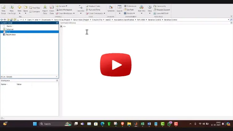Open MATLAB Preferences
233x131 pixels.
click(x=131, y=6)
